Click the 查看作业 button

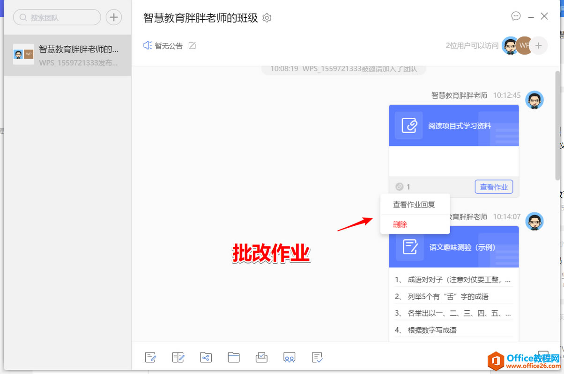[494, 187]
